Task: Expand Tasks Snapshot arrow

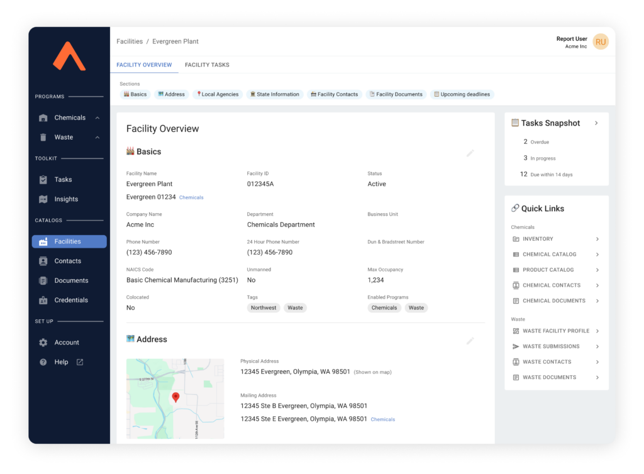Action: 596,123
